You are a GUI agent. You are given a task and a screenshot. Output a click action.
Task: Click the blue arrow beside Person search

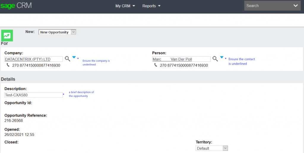[x=221, y=57]
